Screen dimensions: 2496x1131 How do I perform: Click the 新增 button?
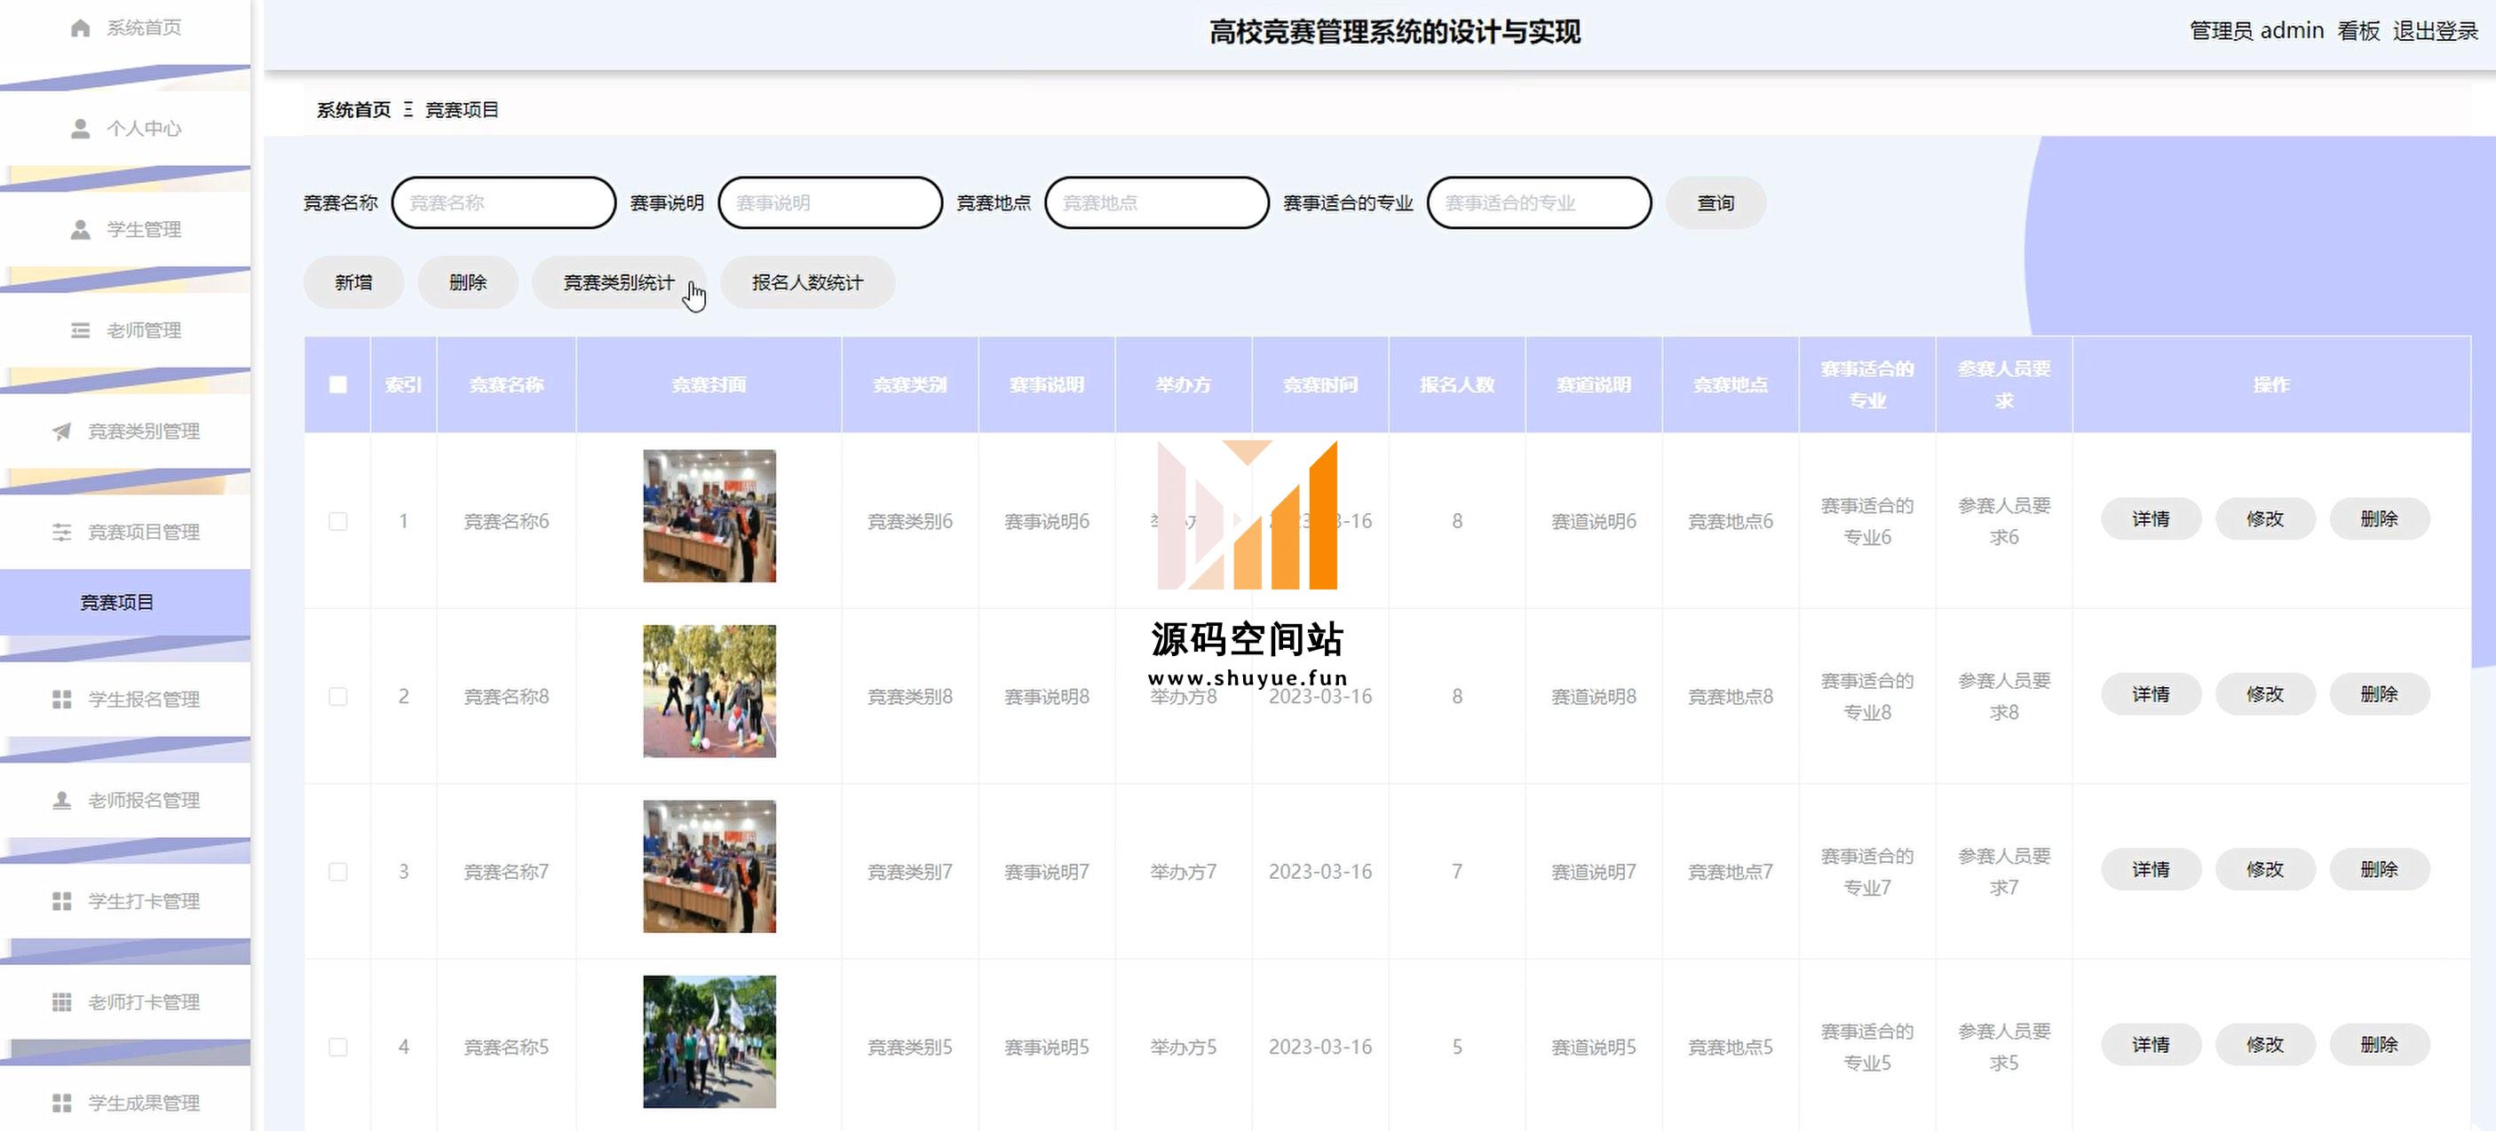[x=353, y=282]
